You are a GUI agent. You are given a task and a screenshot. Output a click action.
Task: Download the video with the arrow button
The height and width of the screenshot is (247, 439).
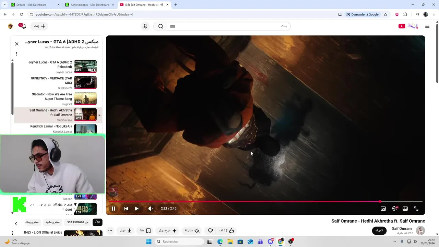tap(126, 231)
